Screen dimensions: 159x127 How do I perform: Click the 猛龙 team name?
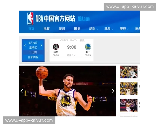pos(56,52)
